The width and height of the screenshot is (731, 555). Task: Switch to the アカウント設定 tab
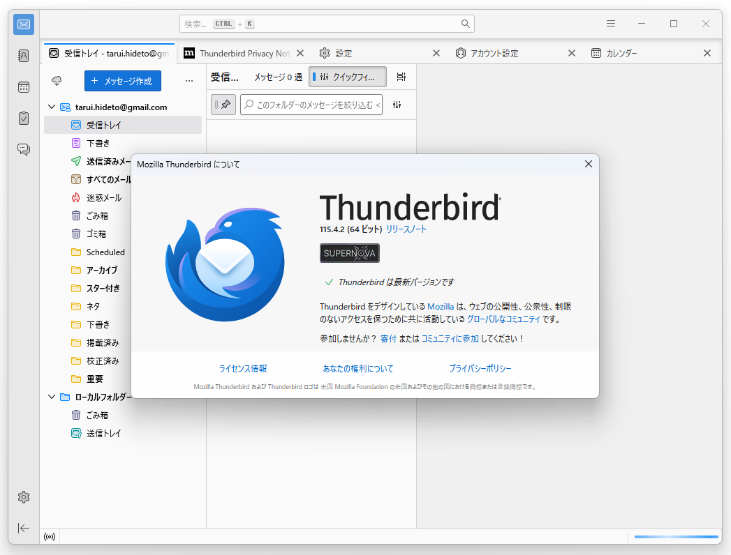coord(498,52)
